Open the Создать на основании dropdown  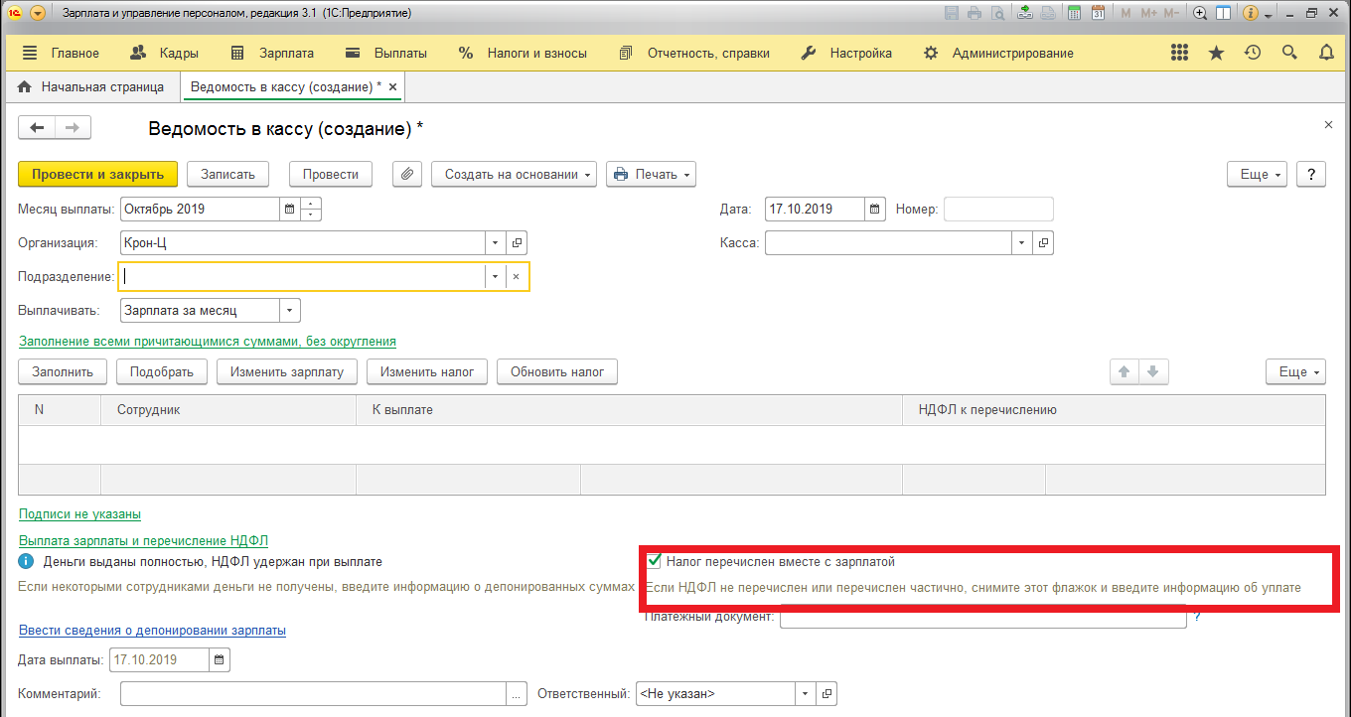[514, 174]
